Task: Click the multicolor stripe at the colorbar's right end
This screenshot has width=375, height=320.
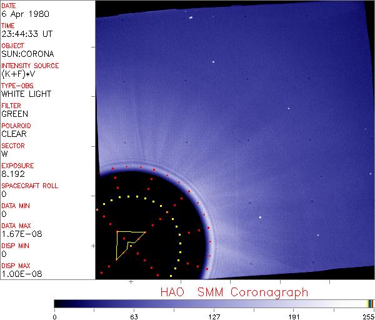Action: (370, 303)
